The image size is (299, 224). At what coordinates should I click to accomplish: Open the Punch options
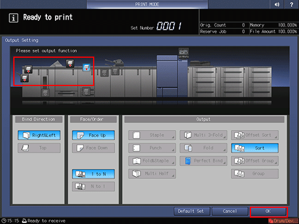[x=152, y=148]
